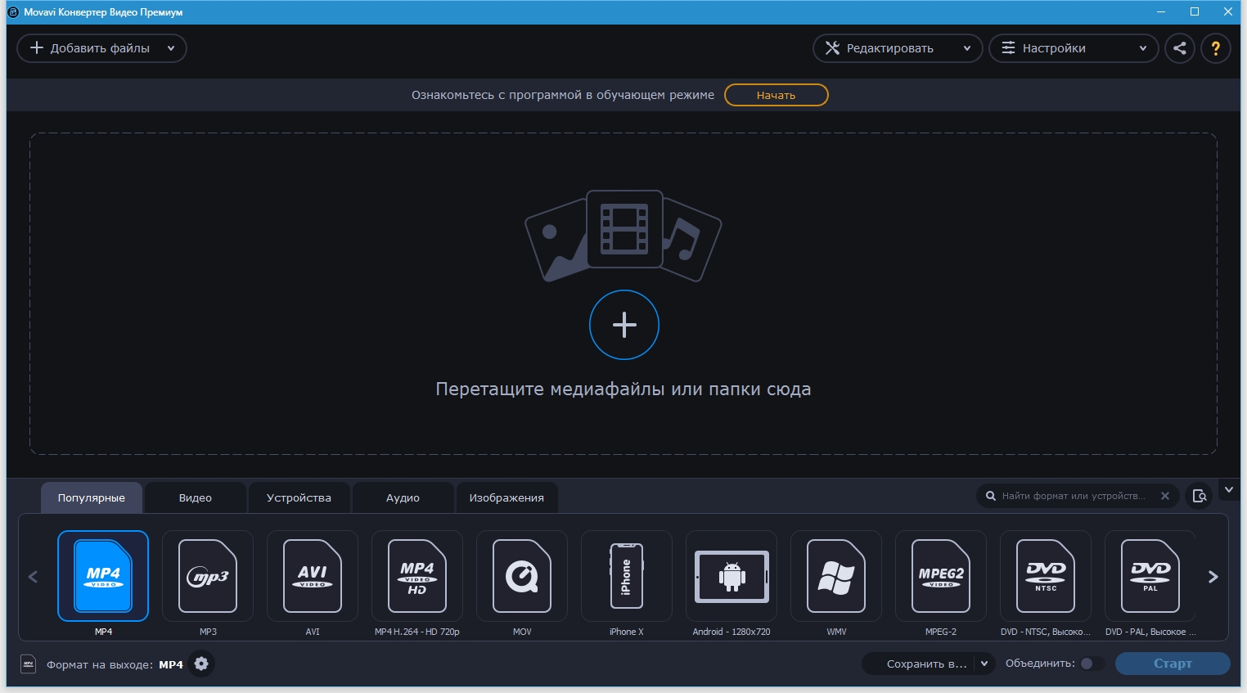Click the share icon in top toolbar
The height and width of the screenshot is (693, 1247).
click(1179, 48)
